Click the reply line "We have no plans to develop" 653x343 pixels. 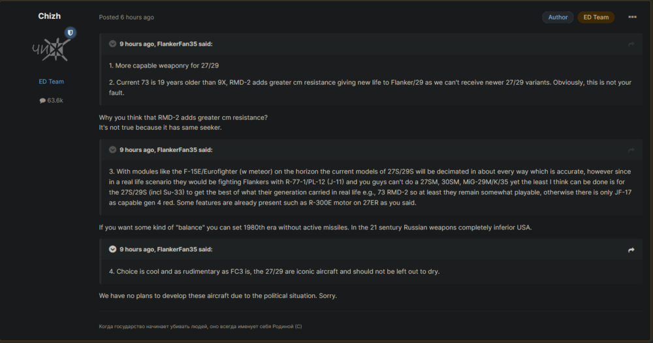218,296
